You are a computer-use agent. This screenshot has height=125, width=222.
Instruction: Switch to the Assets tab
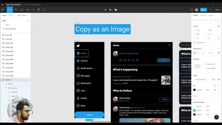11,15
